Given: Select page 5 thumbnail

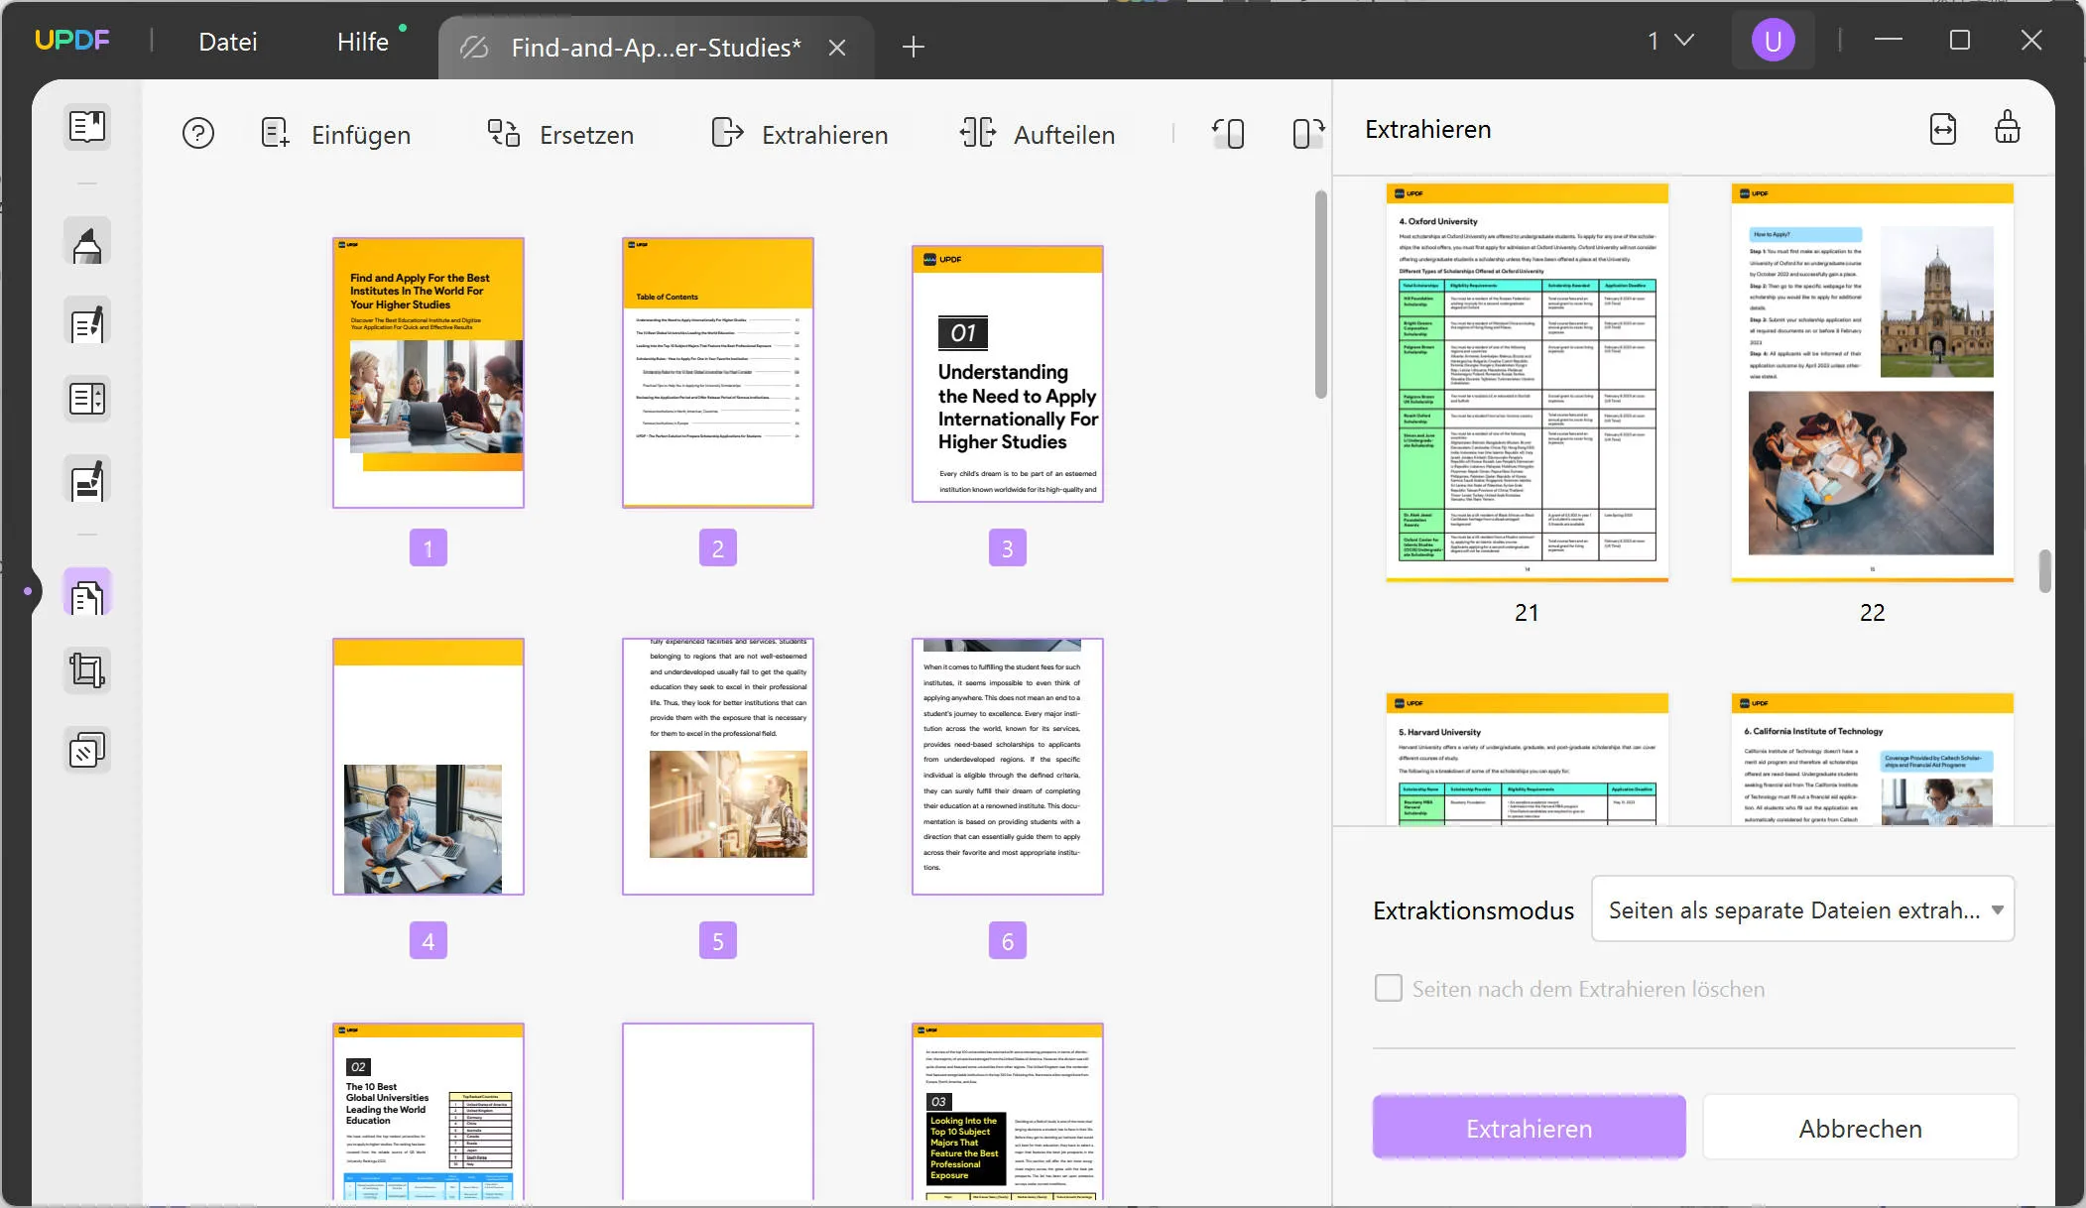Looking at the screenshot, I should [718, 767].
